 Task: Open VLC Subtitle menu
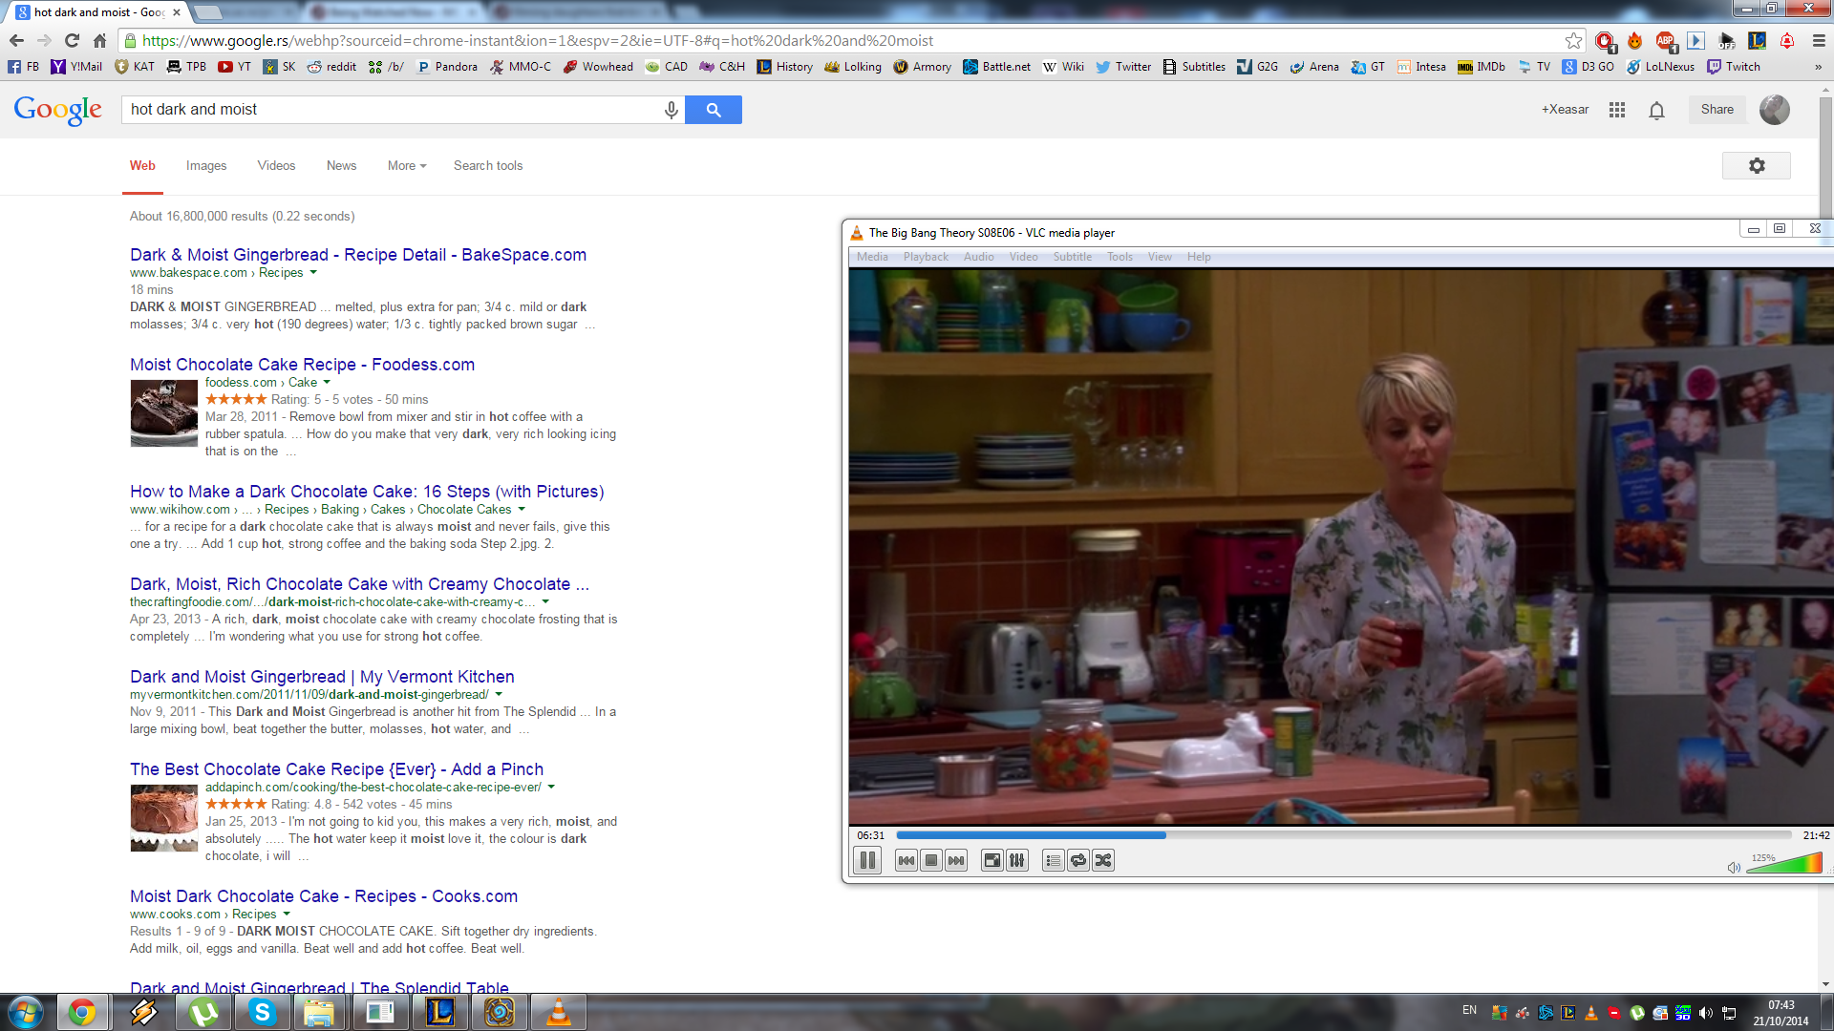coord(1073,257)
